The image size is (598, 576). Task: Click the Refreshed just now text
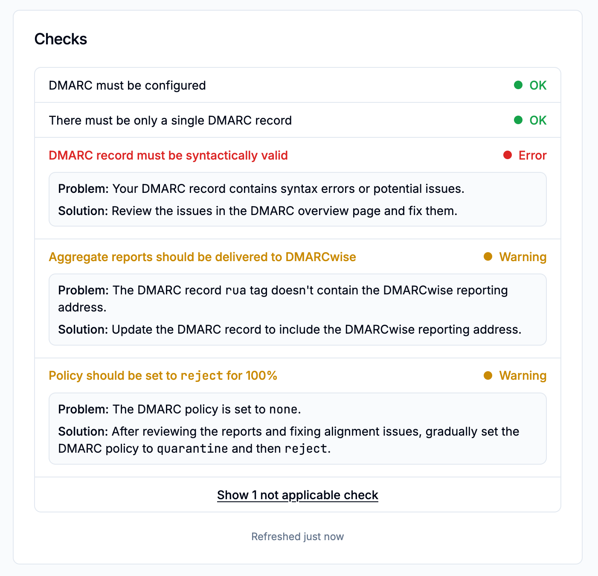pos(297,536)
